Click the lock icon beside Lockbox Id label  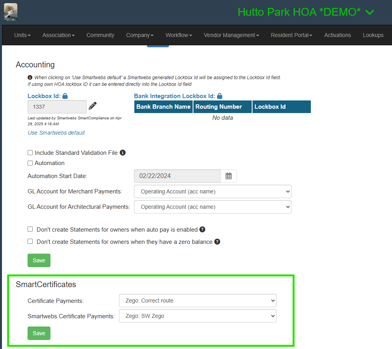[x=65, y=96]
